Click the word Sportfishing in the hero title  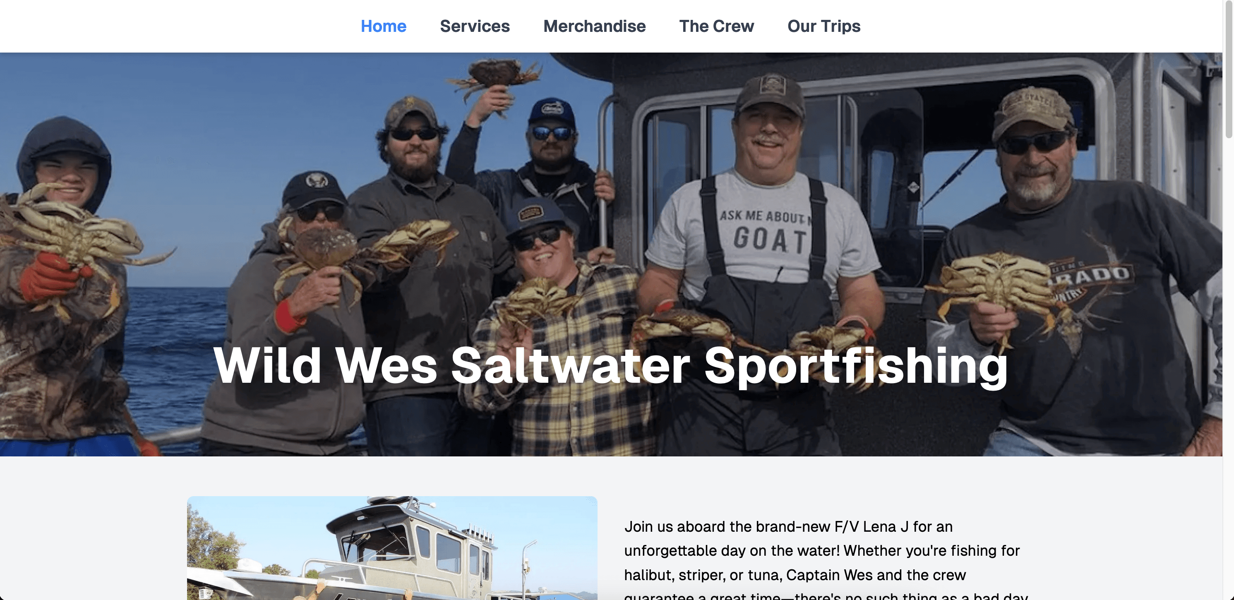(x=856, y=366)
